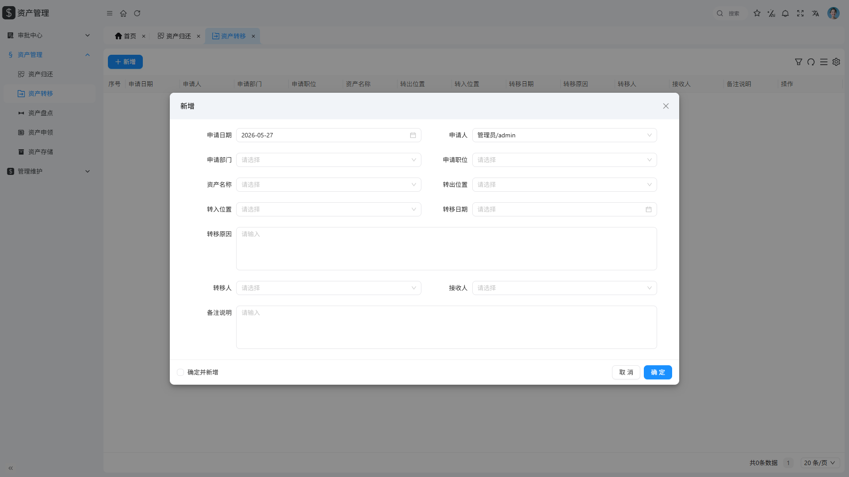This screenshot has height=477, width=849.
Task: Close the 资产归还 tab
Action: 199,36
